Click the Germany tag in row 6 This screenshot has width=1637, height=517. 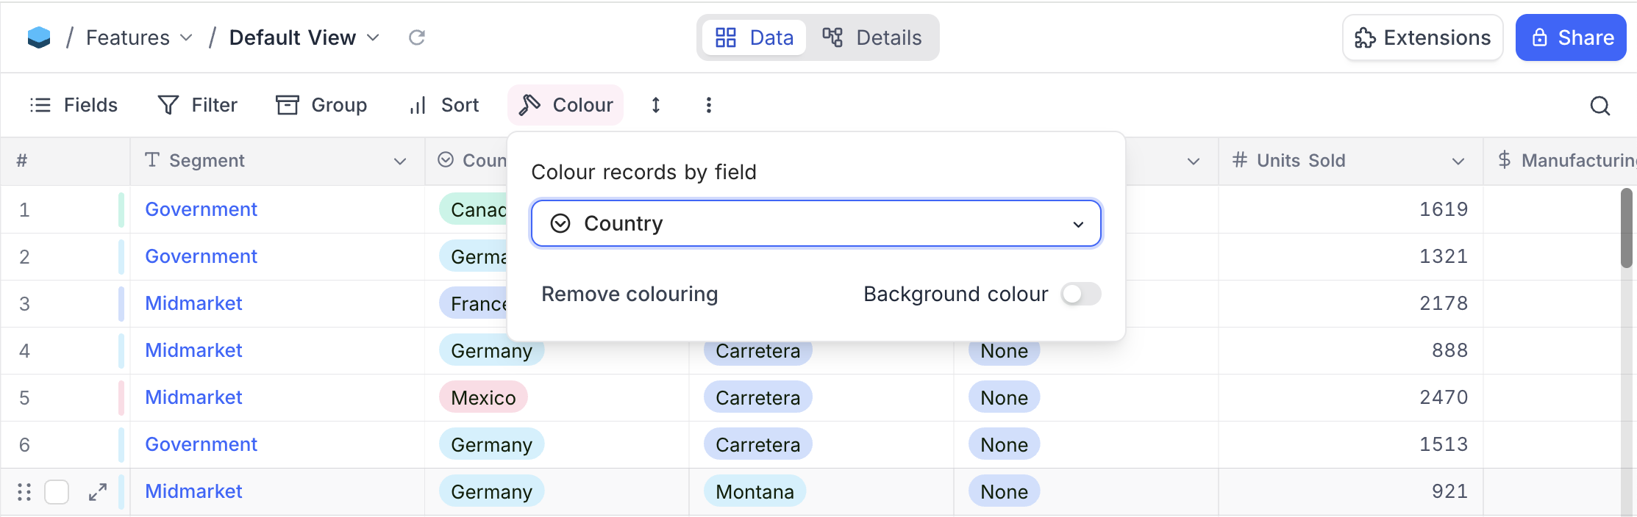tap(491, 444)
